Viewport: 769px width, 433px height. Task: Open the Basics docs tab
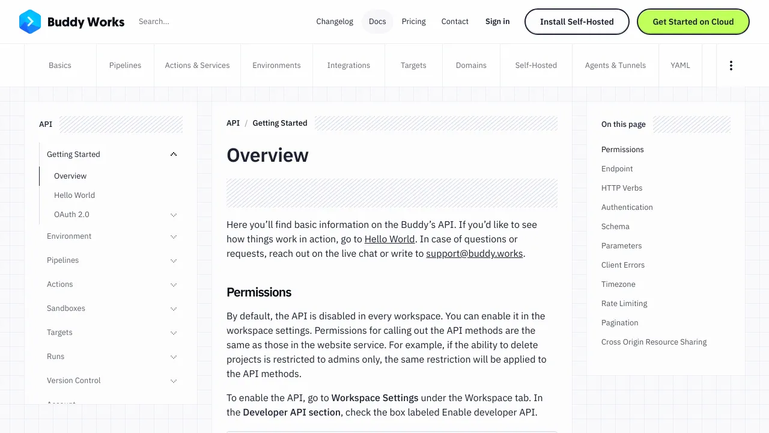[60, 65]
